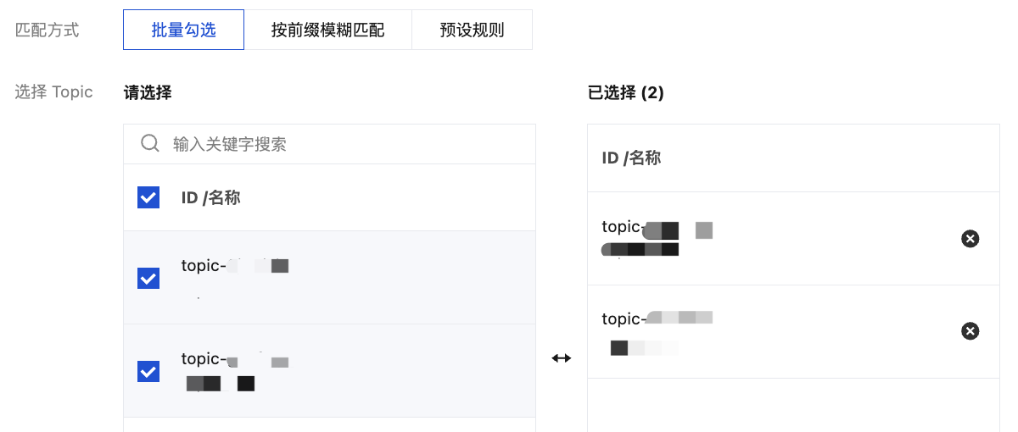Click the 请选择 heading
Screen dimensions: 1018x432
coord(148,93)
